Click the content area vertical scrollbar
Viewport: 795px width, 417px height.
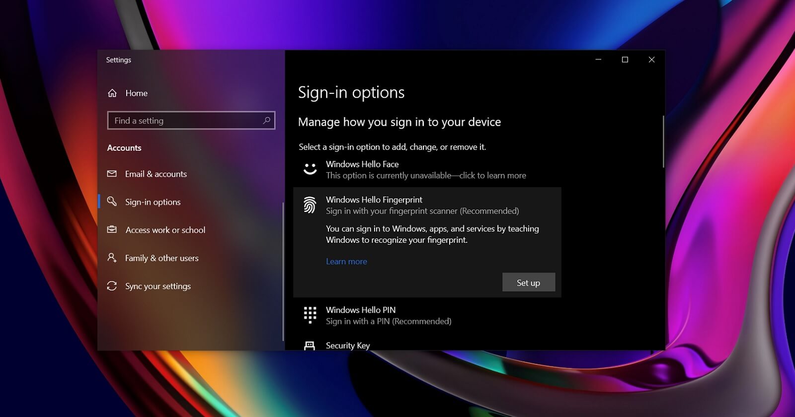(663, 142)
